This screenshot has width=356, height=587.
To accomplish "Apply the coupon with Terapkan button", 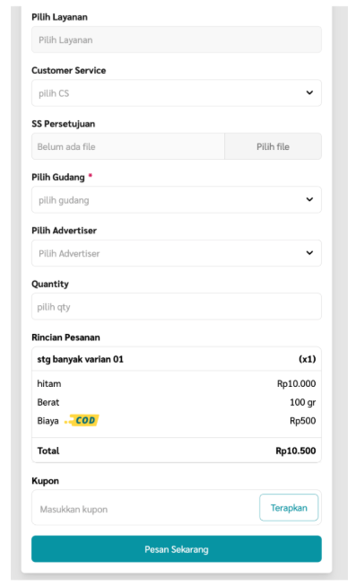I will pyautogui.click(x=289, y=508).
